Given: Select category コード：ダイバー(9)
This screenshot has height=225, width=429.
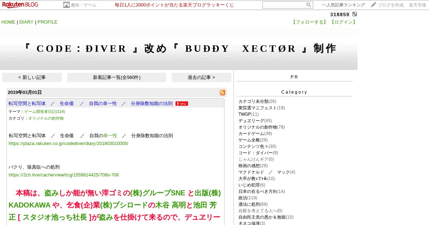Looking at the screenshot, I should (258, 153).
